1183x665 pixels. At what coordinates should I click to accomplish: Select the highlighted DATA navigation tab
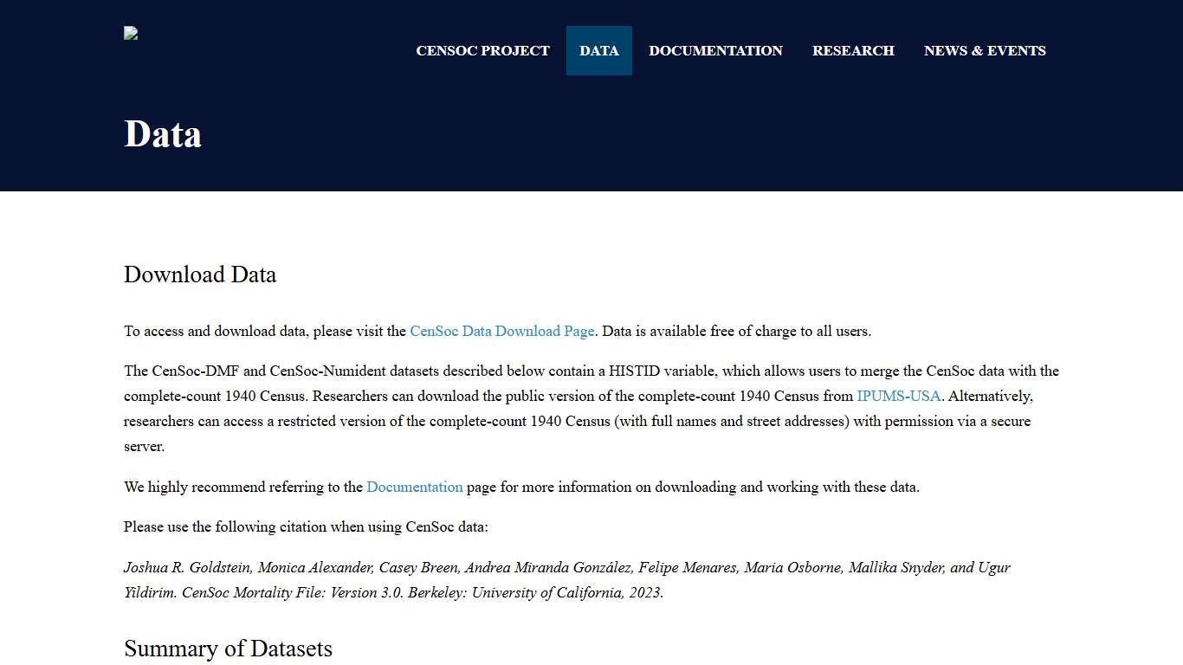pos(598,50)
